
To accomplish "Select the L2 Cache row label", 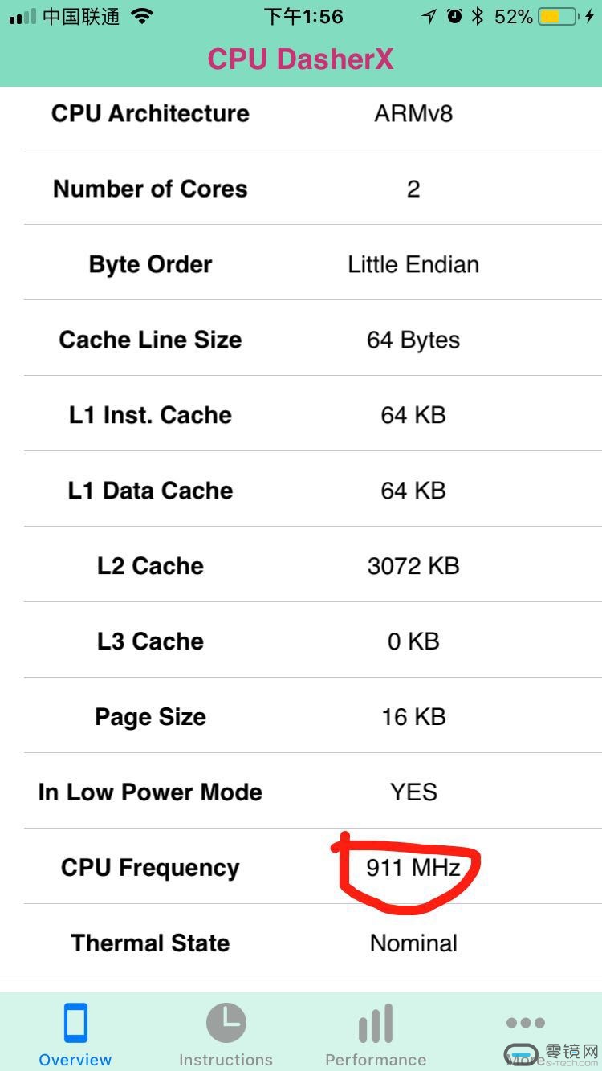I will 150,566.
